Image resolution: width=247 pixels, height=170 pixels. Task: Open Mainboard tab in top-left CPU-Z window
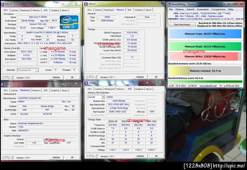(x=25, y=10)
